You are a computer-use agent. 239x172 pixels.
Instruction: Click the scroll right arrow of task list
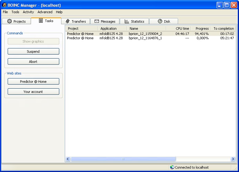233,159
